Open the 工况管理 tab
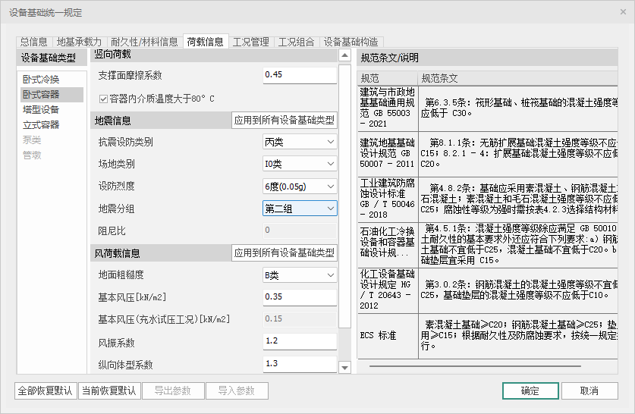 coord(251,42)
